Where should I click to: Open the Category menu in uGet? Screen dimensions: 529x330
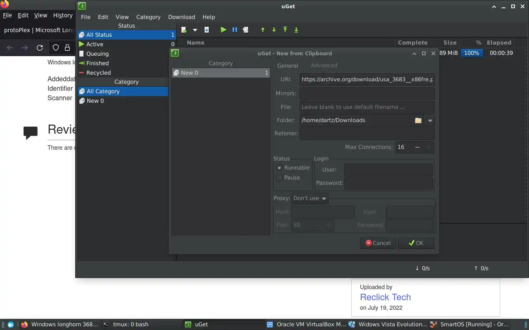pos(148,17)
